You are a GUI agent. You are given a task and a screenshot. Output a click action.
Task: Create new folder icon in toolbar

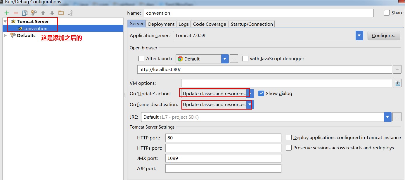[61, 13]
